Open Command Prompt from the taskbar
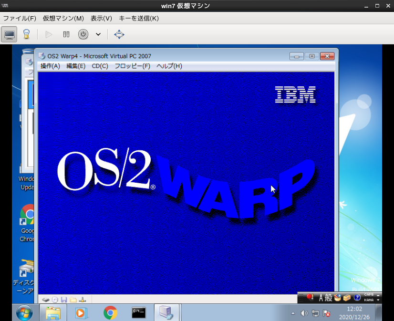The height and width of the screenshot is (321, 394). [x=139, y=313]
